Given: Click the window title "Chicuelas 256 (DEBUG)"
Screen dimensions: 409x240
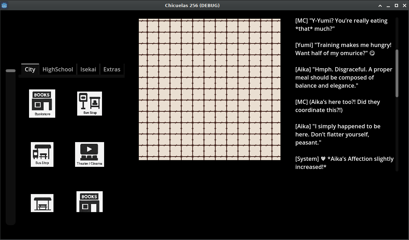Looking at the screenshot, I should pos(192,5).
